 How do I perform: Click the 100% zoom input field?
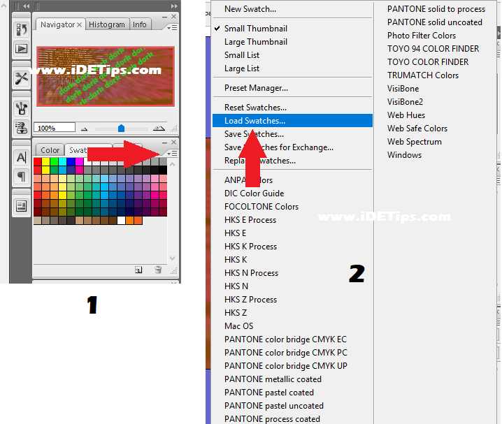tap(55, 128)
